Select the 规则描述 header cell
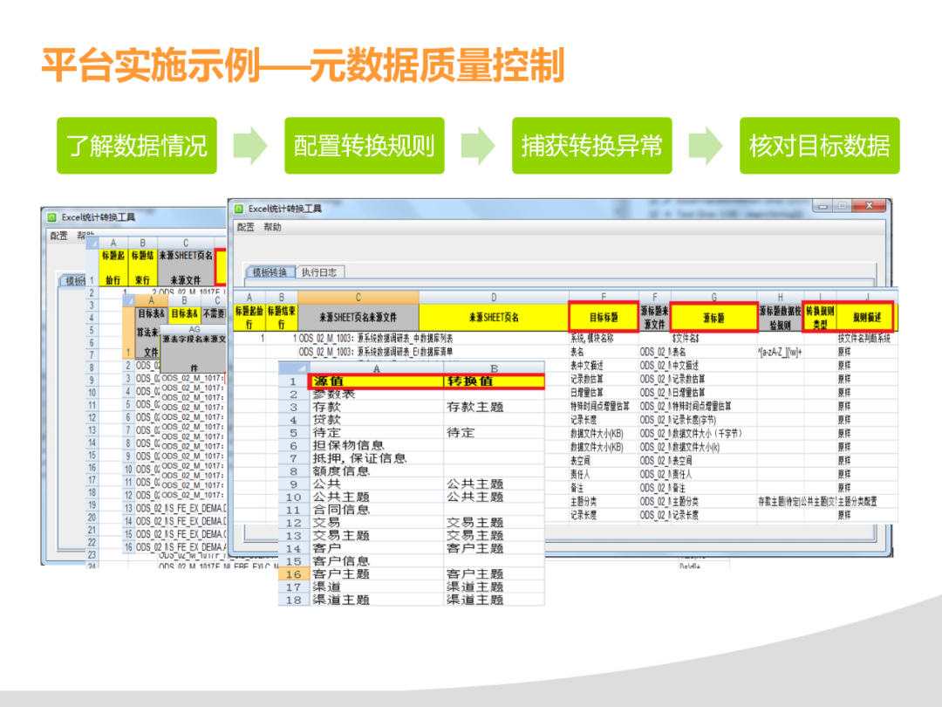 pyautogui.click(x=866, y=317)
